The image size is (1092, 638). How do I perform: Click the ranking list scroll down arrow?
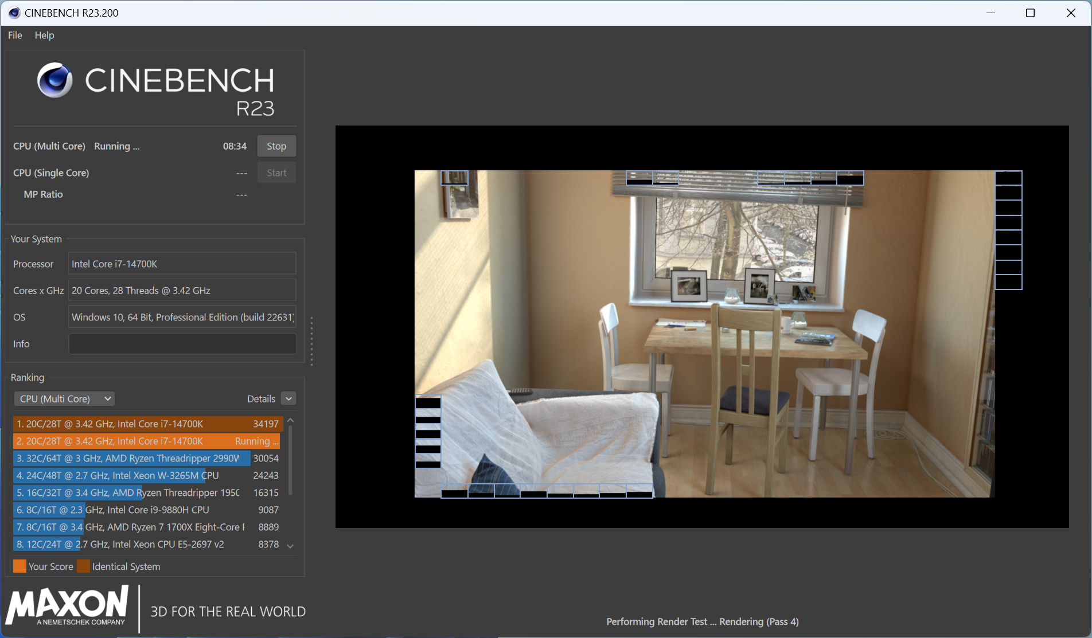[290, 546]
